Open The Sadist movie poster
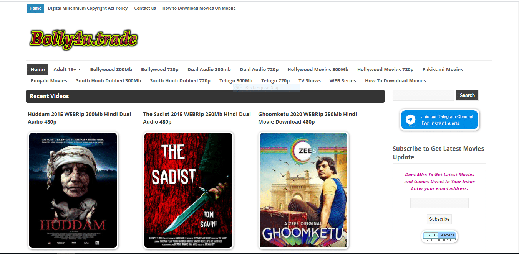Screen dimensions: 519x254 tap(188, 190)
